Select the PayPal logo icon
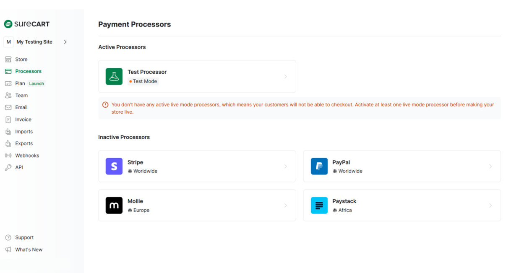This screenshot has height=273, width=511. 319,166
